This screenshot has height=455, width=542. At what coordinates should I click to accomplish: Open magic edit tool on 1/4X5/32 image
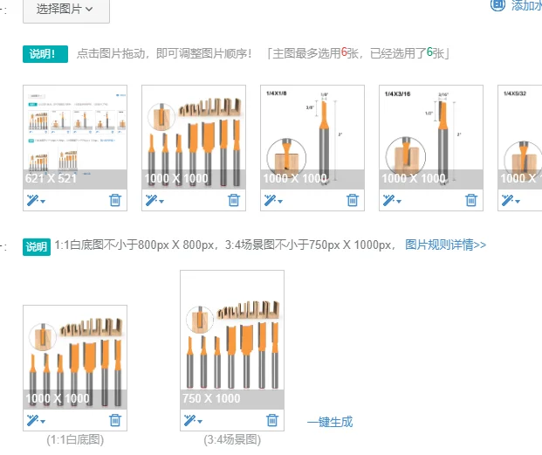pos(507,200)
